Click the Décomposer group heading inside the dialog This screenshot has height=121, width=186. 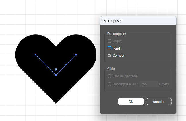pos(117,34)
